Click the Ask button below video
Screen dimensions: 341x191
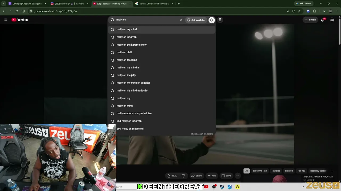[x=212, y=176]
